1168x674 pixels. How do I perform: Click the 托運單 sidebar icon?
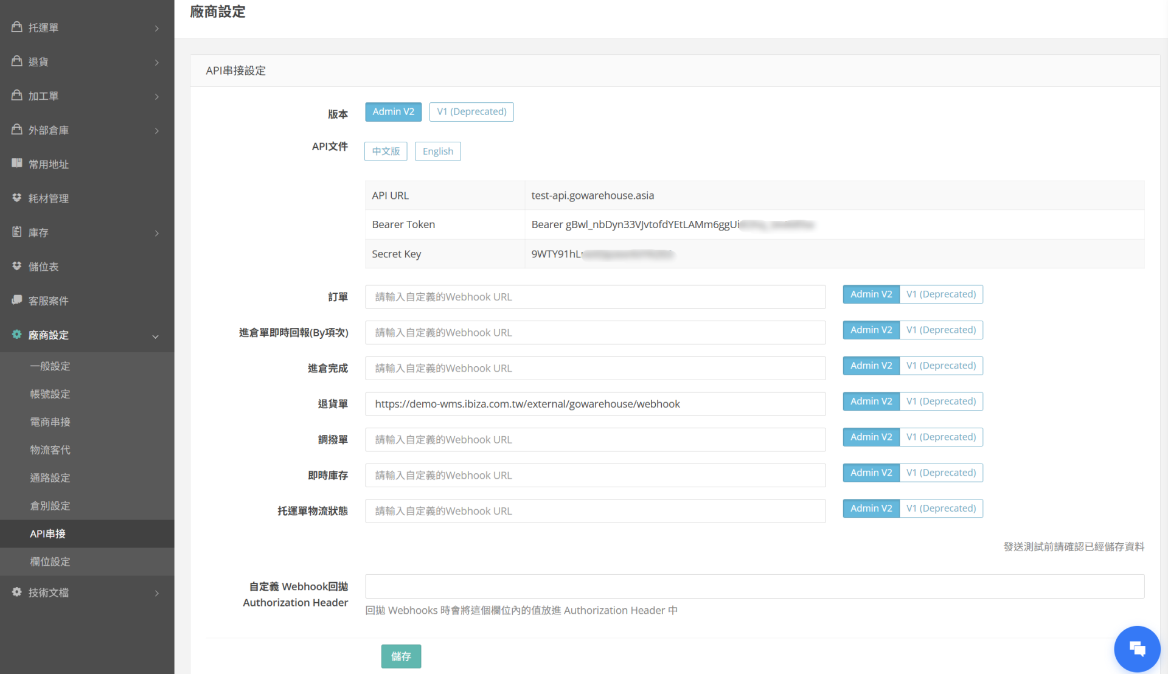click(17, 27)
